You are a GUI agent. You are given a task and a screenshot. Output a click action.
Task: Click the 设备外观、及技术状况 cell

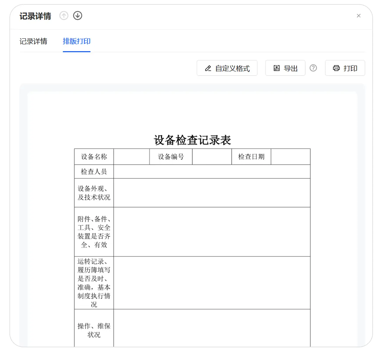[x=94, y=193]
